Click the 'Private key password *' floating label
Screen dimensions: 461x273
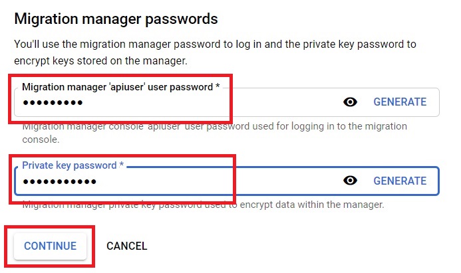tap(73, 165)
